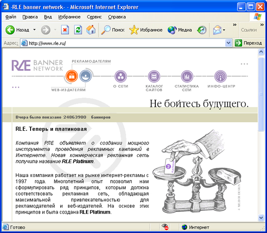Open the Избранное menu in menu bar
The height and width of the screenshot is (233, 267).
69,17
